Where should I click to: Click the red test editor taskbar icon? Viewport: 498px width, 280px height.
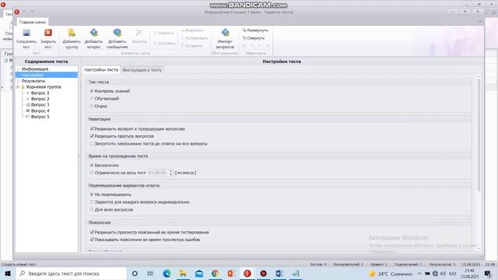(247, 273)
